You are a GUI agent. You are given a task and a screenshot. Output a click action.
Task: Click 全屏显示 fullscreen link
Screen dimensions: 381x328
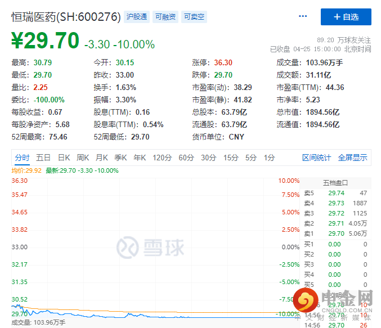[352, 158]
